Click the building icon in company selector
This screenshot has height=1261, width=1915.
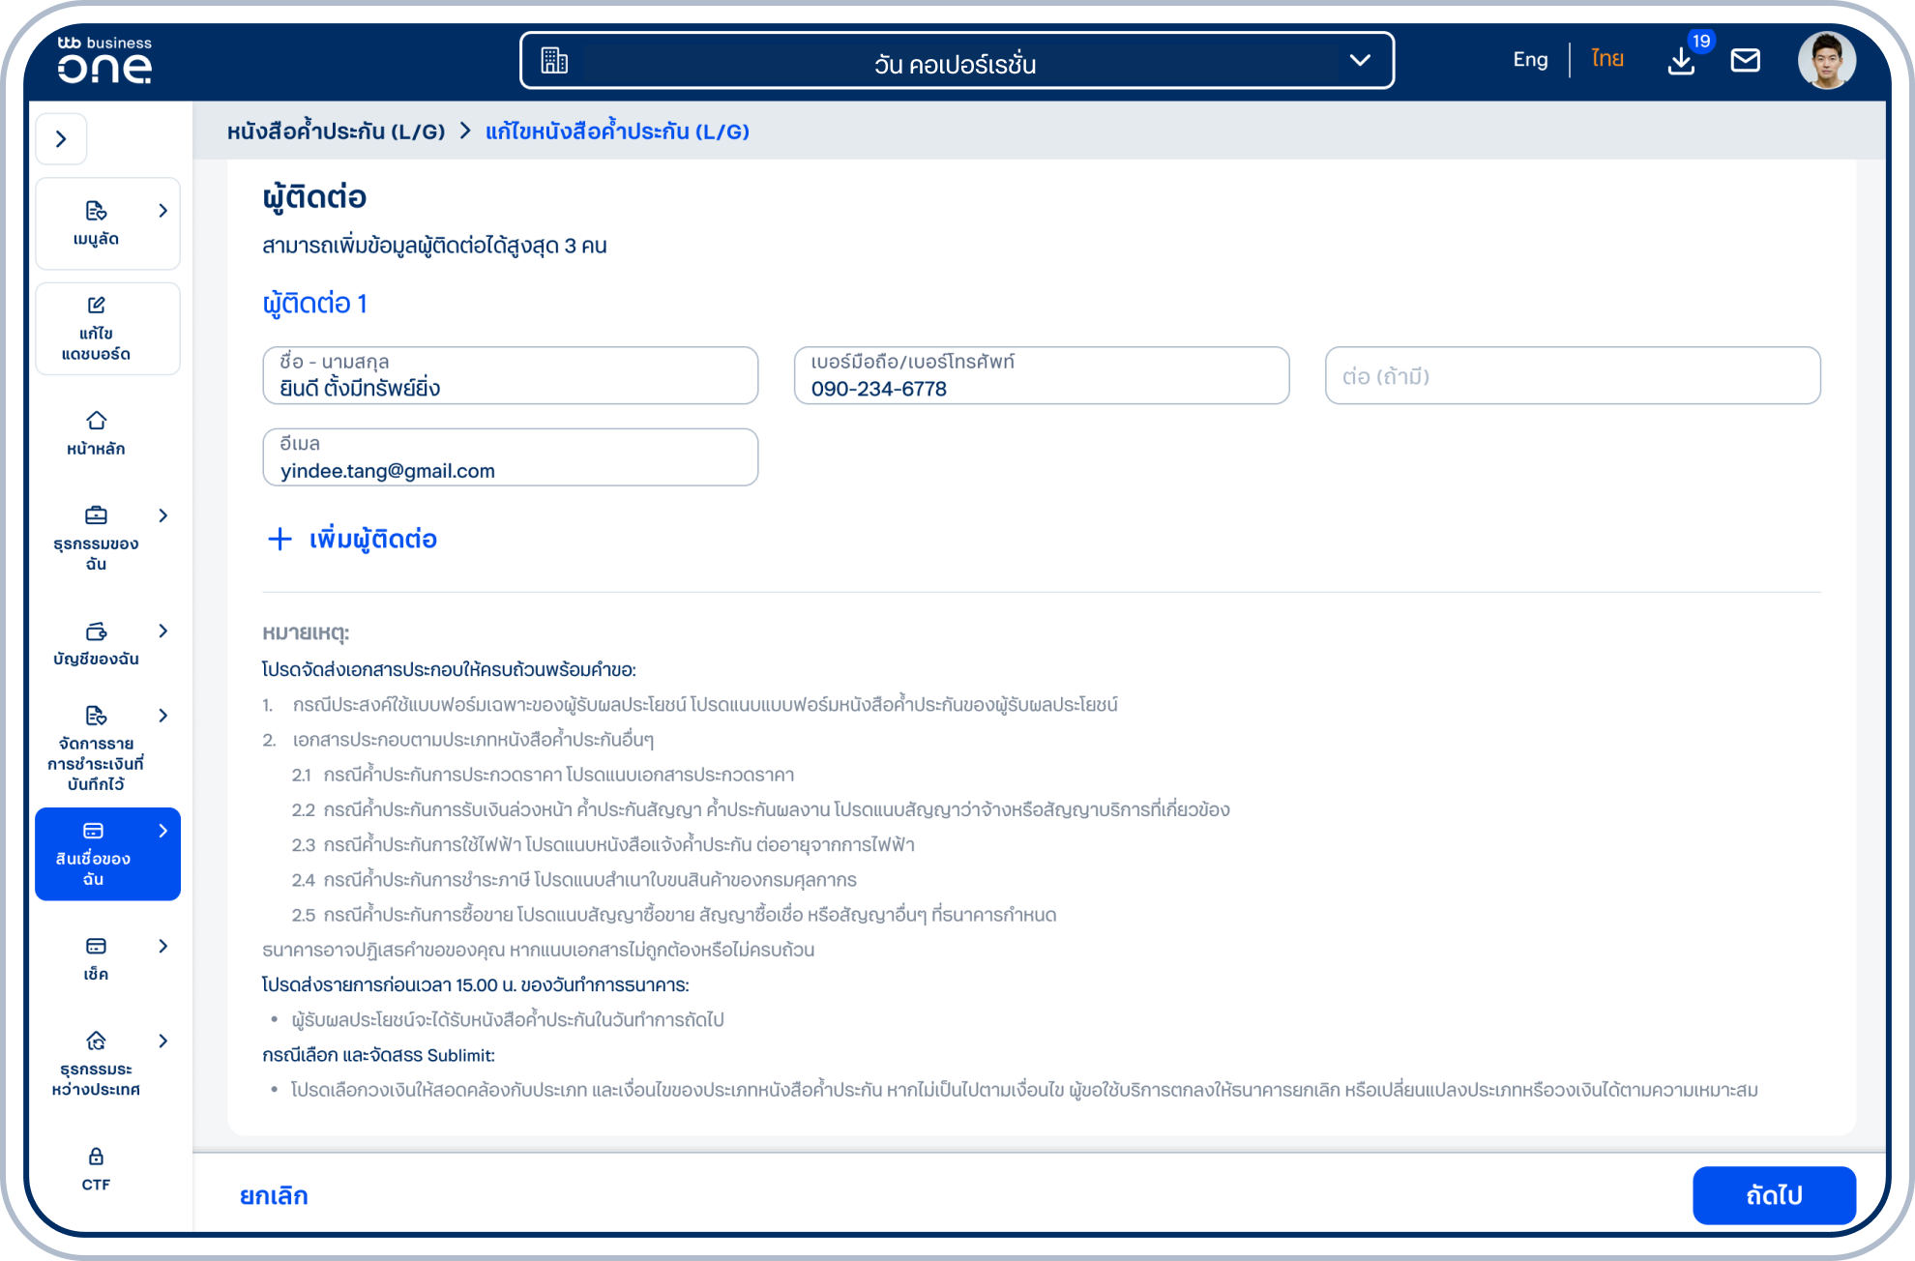pyautogui.click(x=554, y=61)
